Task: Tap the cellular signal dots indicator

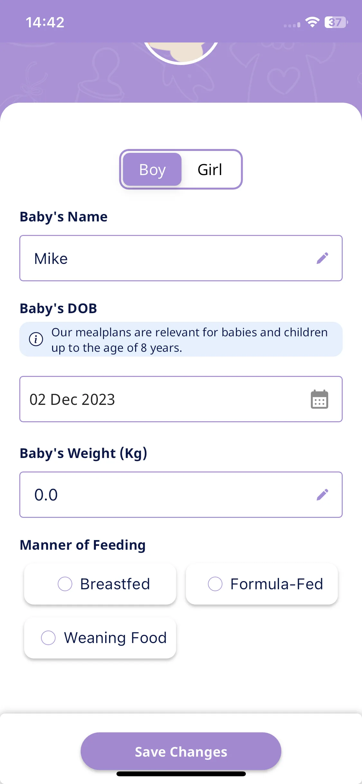Action: click(292, 25)
